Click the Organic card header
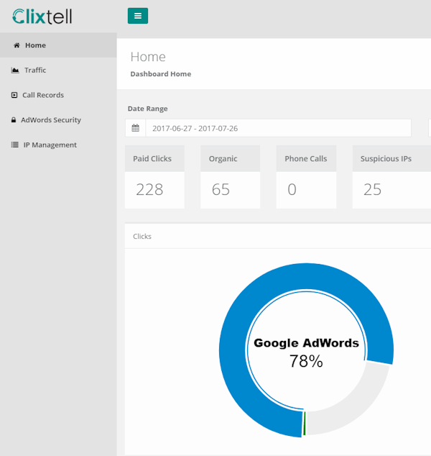This screenshot has height=456, width=431. (230, 158)
